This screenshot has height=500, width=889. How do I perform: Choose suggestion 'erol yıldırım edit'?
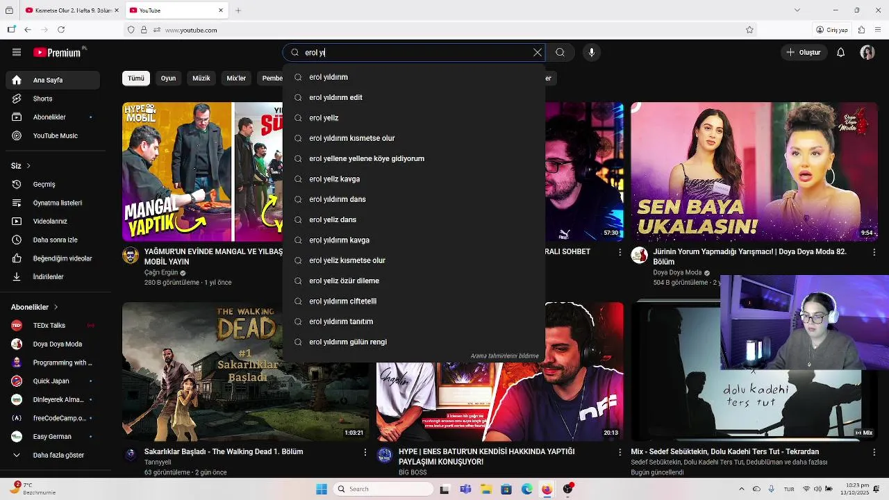tap(414, 97)
